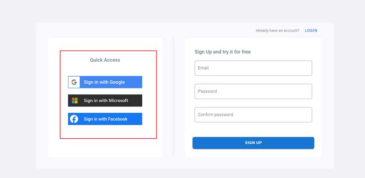Click the Quick Access heading
This screenshot has width=365, height=178.
pyautogui.click(x=105, y=60)
